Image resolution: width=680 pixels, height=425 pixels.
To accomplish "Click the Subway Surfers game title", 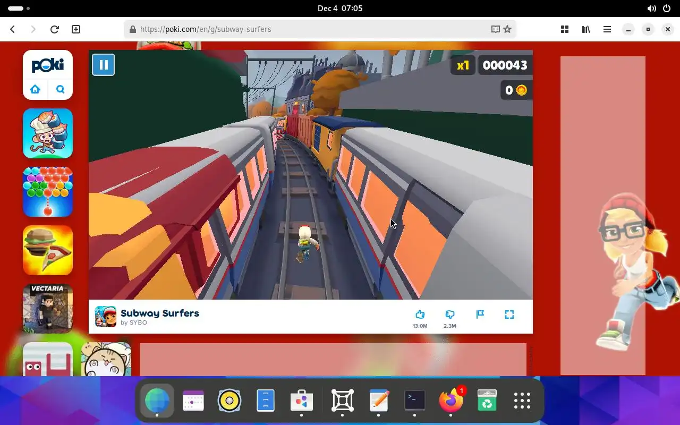I will click(x=160, y=313).
